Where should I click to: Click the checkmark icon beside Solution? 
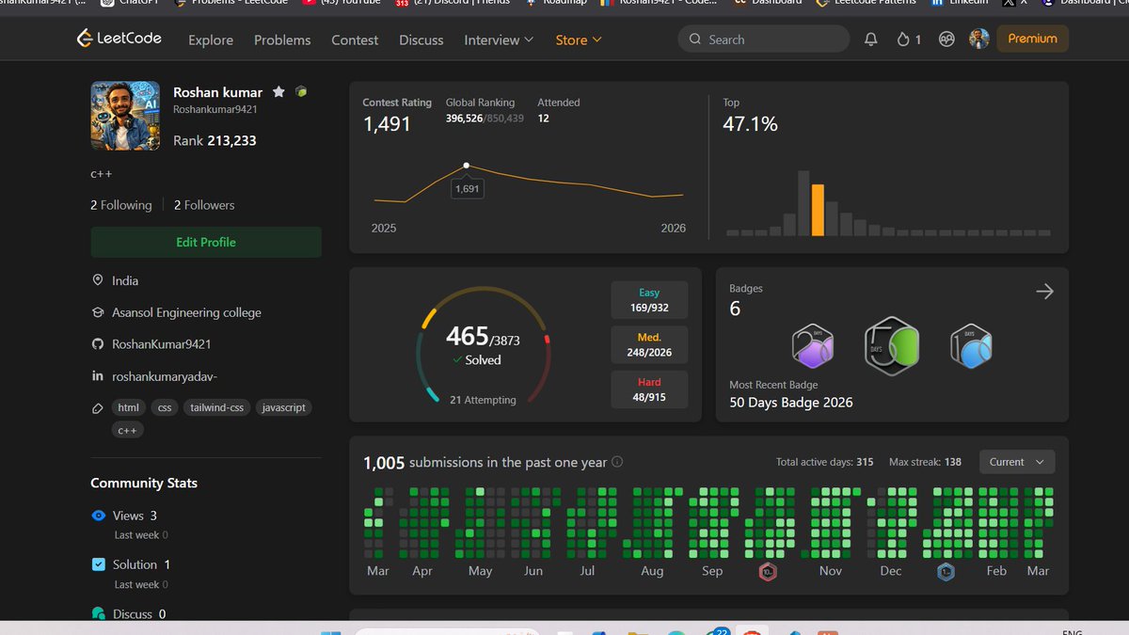98,564
